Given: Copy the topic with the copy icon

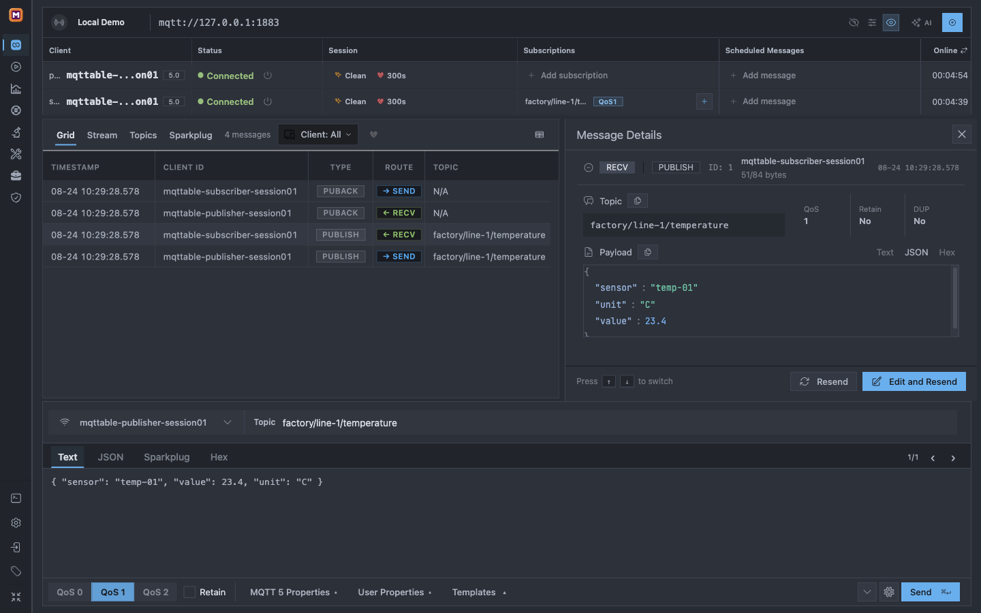Looking at the screenshot, I should (638, 201).
